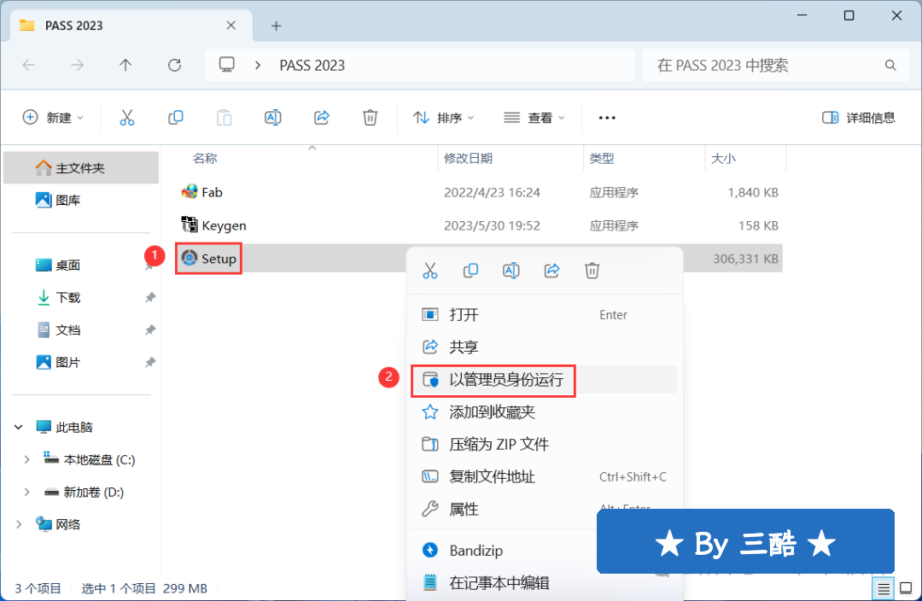Open 桌面 in the sidebar
The image size is (922, 601).
(x=81, y=265)
